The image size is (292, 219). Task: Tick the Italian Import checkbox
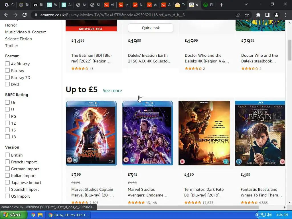[7, 175]
